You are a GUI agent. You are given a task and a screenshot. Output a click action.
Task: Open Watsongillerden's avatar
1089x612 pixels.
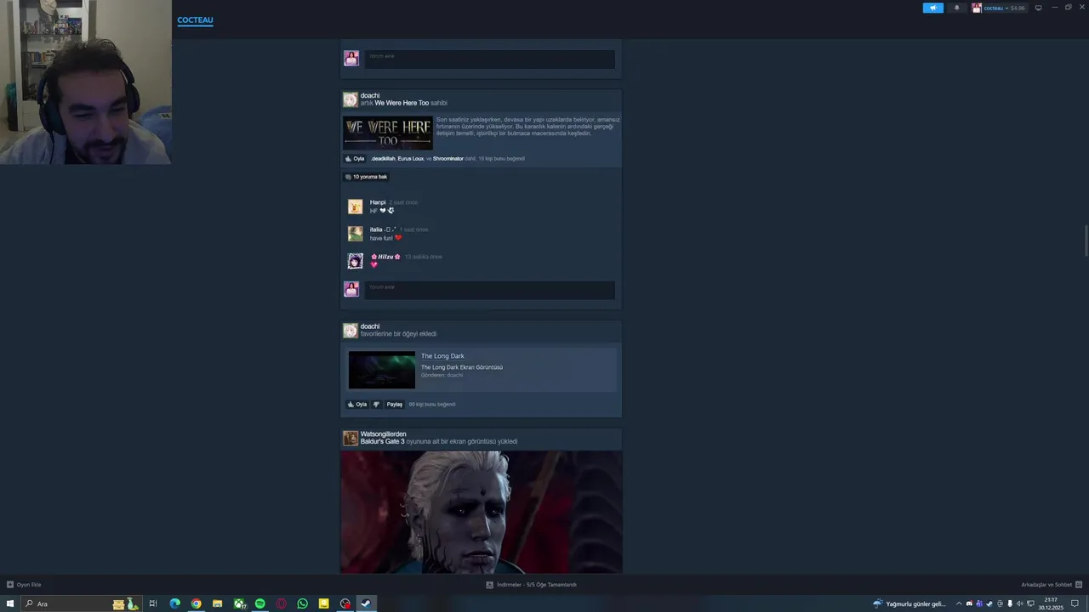coord(351,439)
